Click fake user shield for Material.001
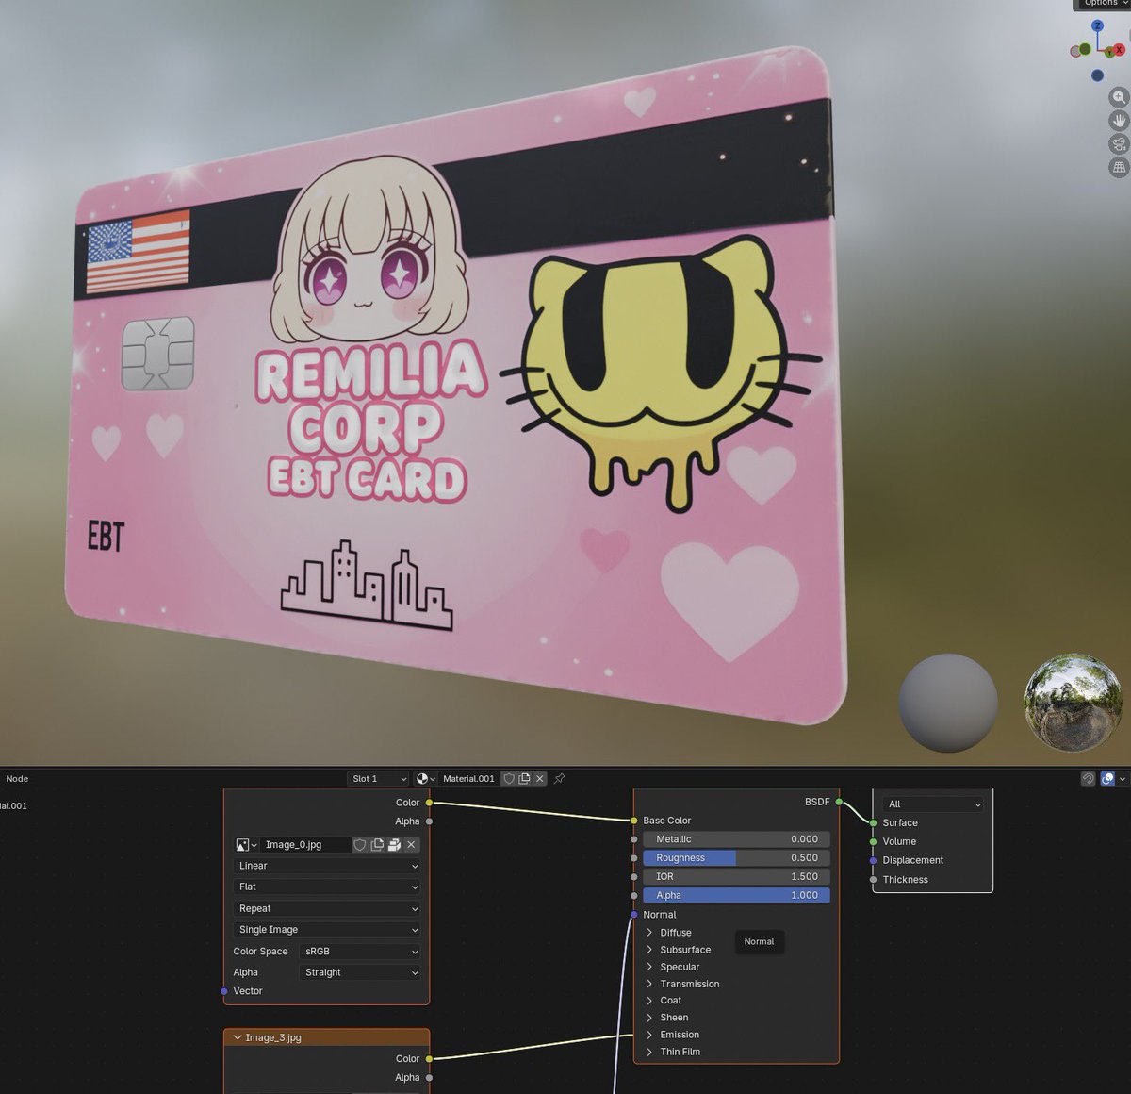This screenshot has height=1094, width=1131. 509,779
